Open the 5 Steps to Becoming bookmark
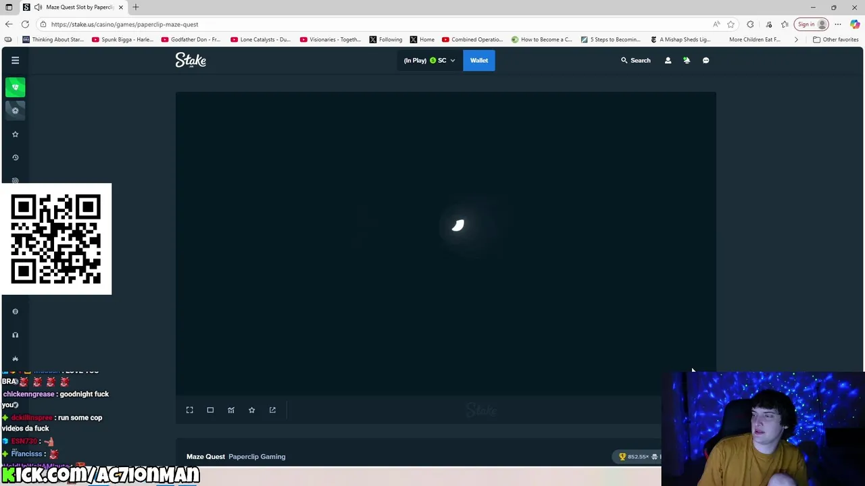Viewport: 865px width, 486px height. click(x=612, y=39)
